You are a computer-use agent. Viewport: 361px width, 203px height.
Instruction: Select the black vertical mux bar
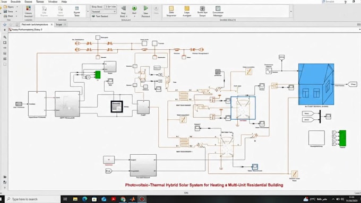tap(320, 116)
